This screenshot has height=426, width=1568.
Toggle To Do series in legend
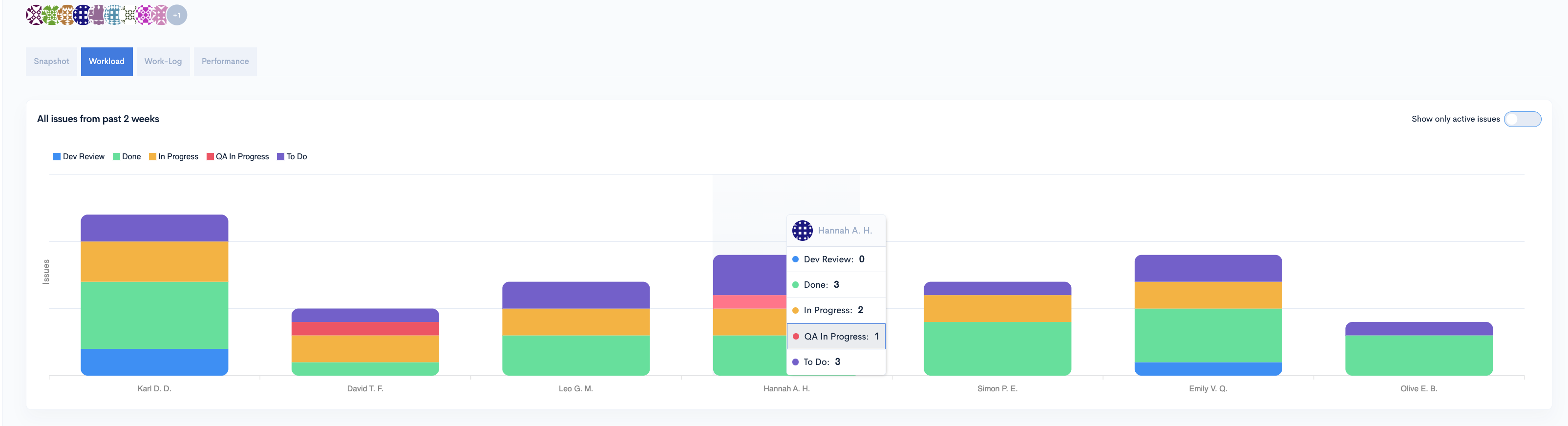coord(292,156)
